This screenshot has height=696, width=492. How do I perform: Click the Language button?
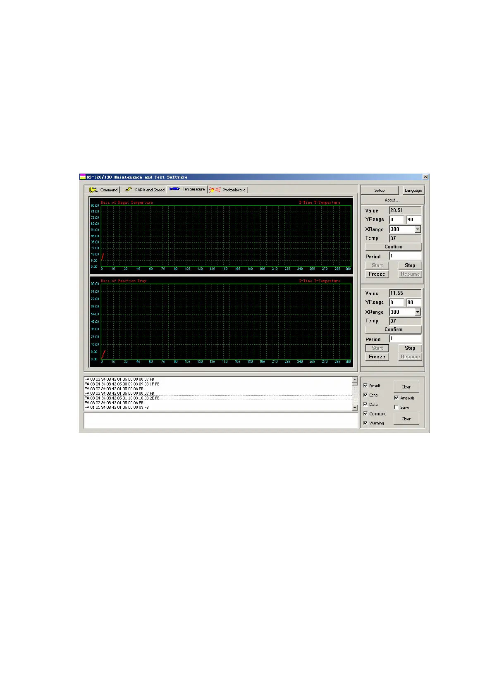[x=413, y=190]
